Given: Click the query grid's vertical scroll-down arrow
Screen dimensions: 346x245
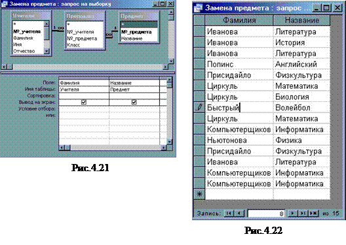Looking at the screenshot, I should tap(170, 142).
